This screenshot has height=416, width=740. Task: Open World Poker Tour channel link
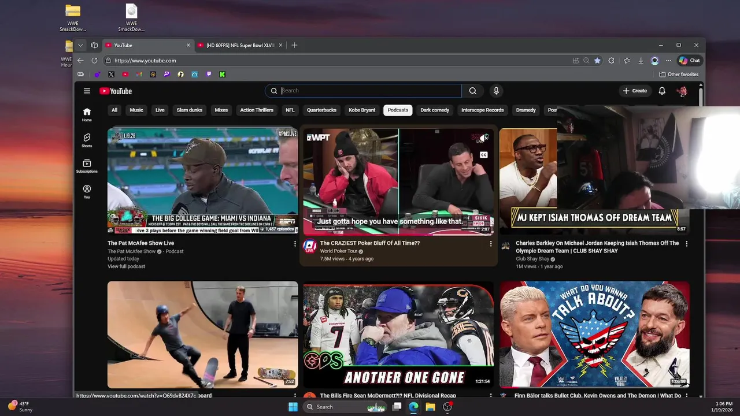pyautogui.click(x=339, y=251)
